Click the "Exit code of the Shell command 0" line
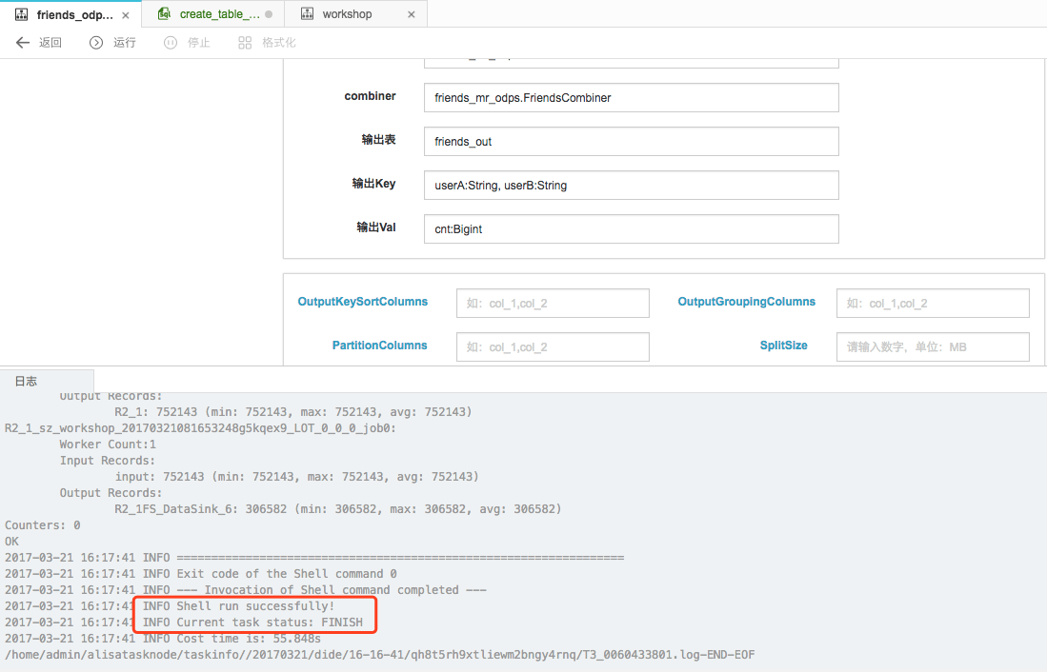Viewport: 1047px width, 672px height. tap(200, 574)
